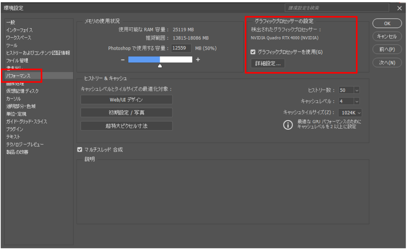
Task: Click the plus icon on memory slider
Action: tap(198, 59)
